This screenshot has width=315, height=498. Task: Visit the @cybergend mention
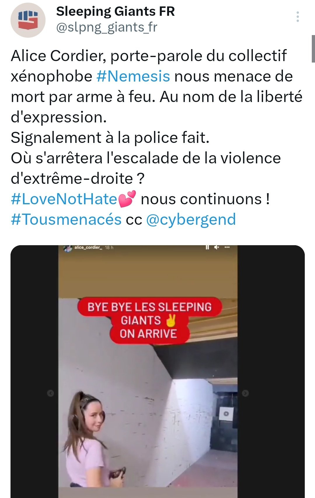[191, 220]
